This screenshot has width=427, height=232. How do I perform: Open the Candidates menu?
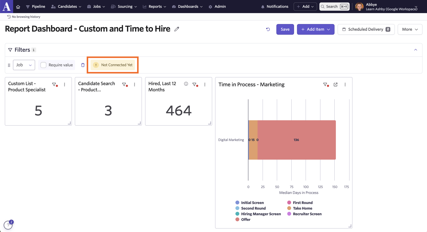[66, 7]
